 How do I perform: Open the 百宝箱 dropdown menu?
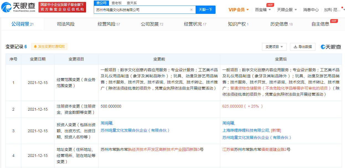click(263, 10)
